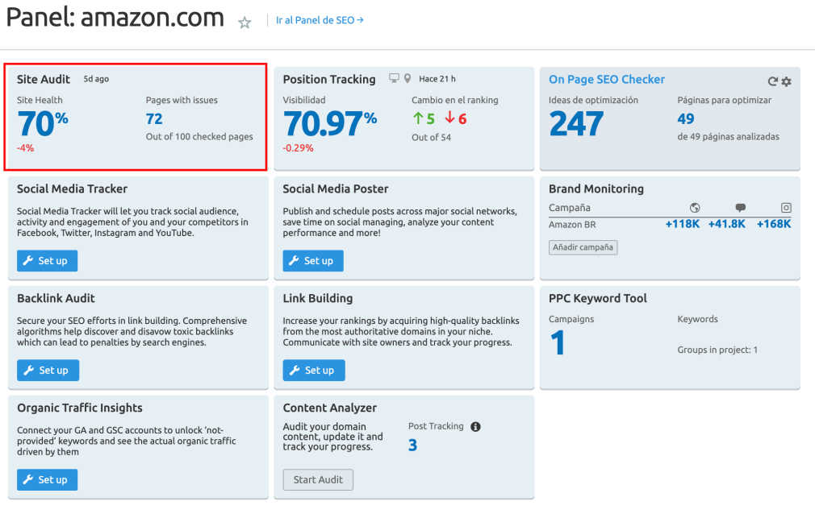
Task: Open On Page SEO Checker gear settings
Action: [x=787, y=81]
